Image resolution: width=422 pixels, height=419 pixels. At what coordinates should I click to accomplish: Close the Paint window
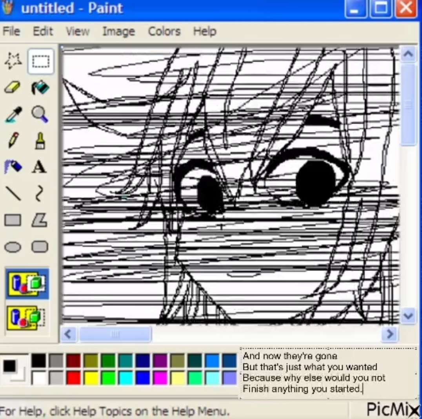coord(406,8)
